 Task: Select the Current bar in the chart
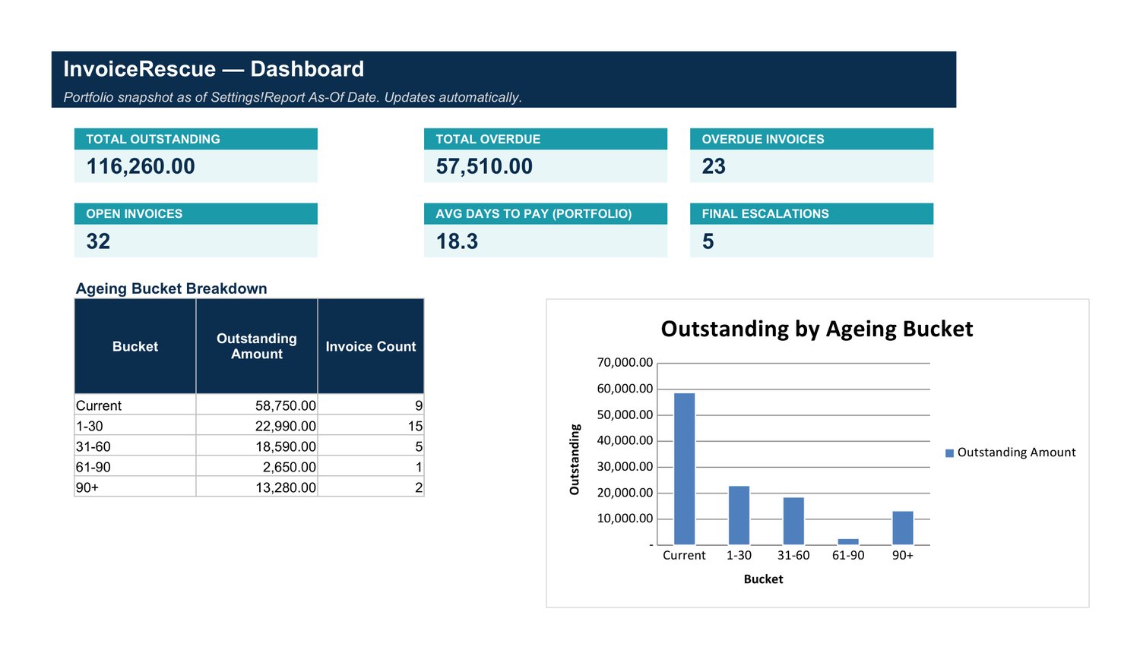[684, 468]
